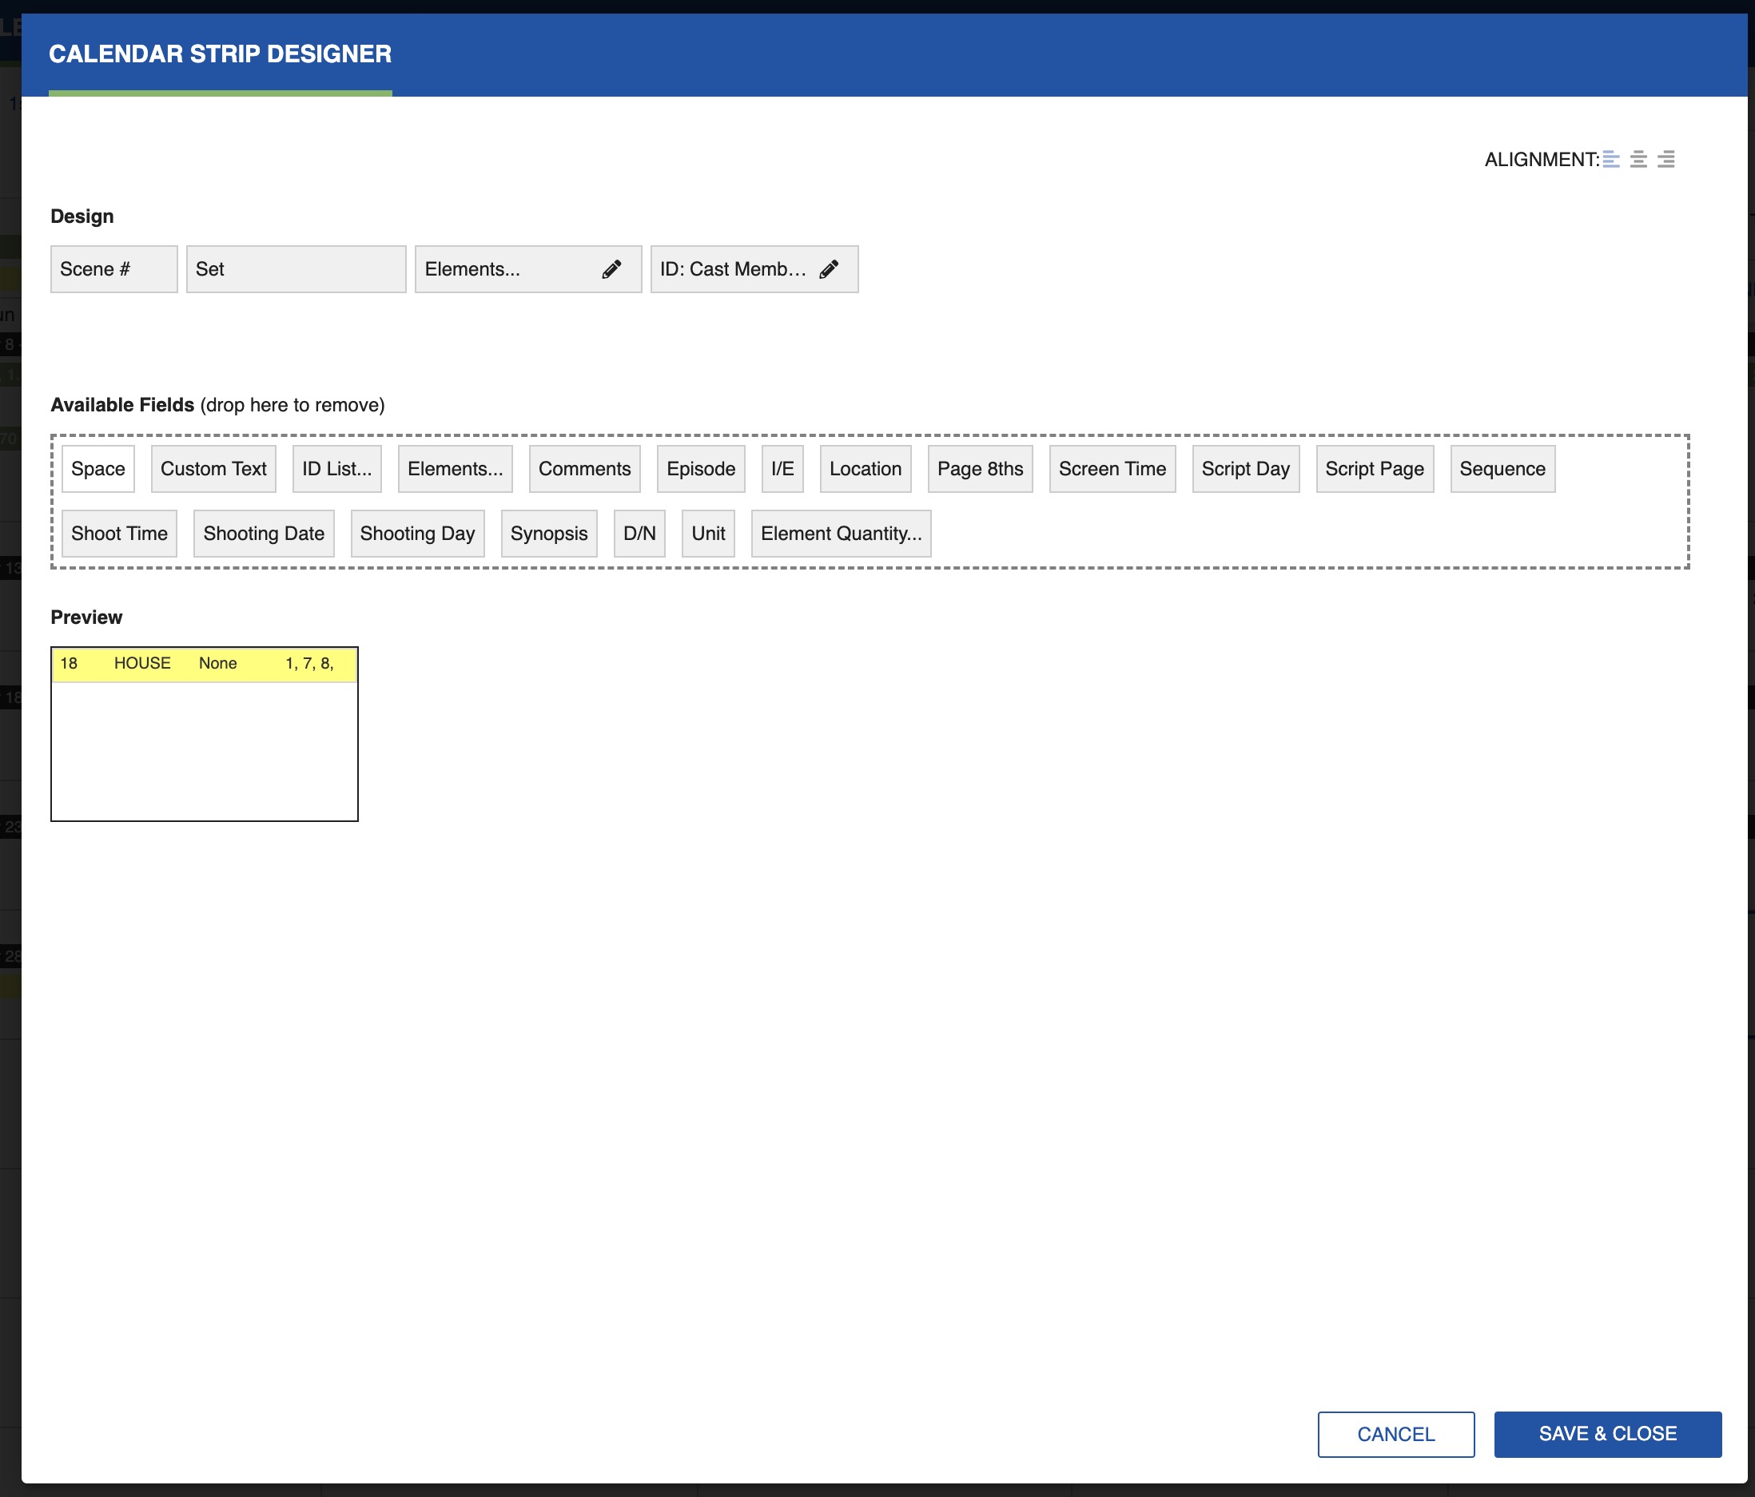Select center alignment icon

tap(1639, 159)
